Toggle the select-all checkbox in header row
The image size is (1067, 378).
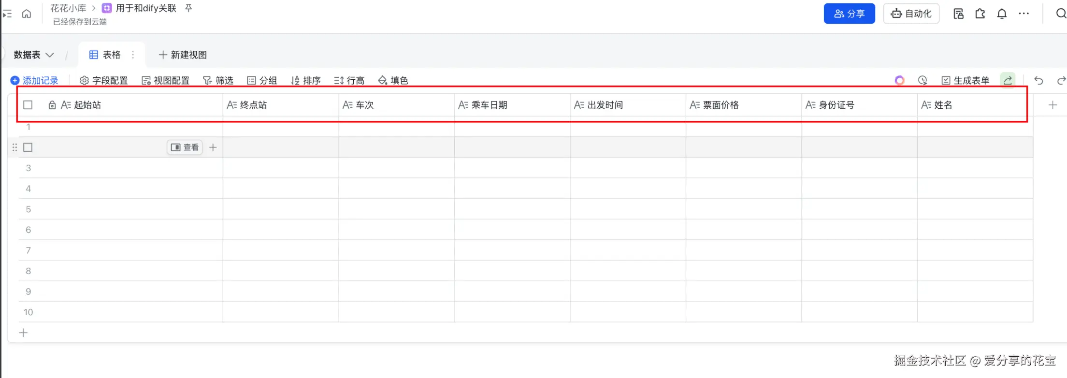[28, 105]
